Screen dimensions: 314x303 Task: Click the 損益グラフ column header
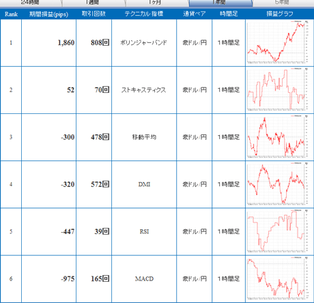tap(280, 14)
